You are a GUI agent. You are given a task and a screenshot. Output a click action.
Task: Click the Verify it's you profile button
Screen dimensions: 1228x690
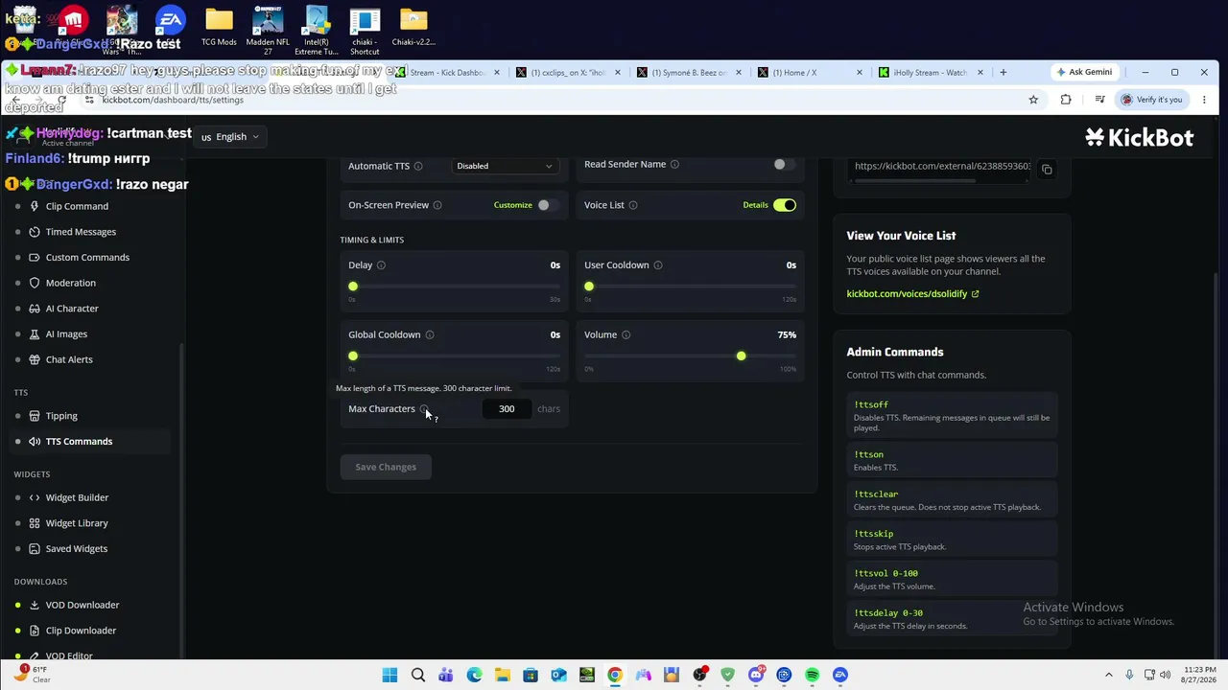(1151, 100)
